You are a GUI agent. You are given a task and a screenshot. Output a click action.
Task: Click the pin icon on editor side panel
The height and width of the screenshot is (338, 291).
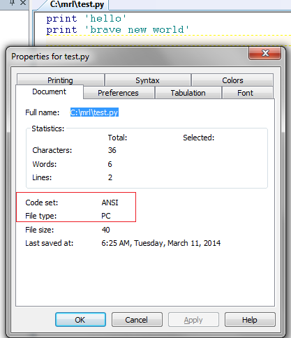[x=13, y=3]
